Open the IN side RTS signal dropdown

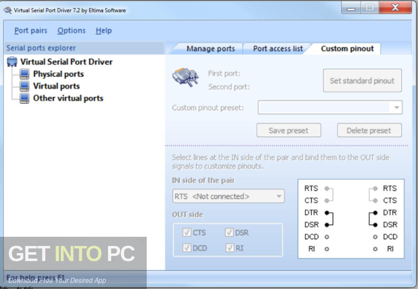(x=280, y=196)
